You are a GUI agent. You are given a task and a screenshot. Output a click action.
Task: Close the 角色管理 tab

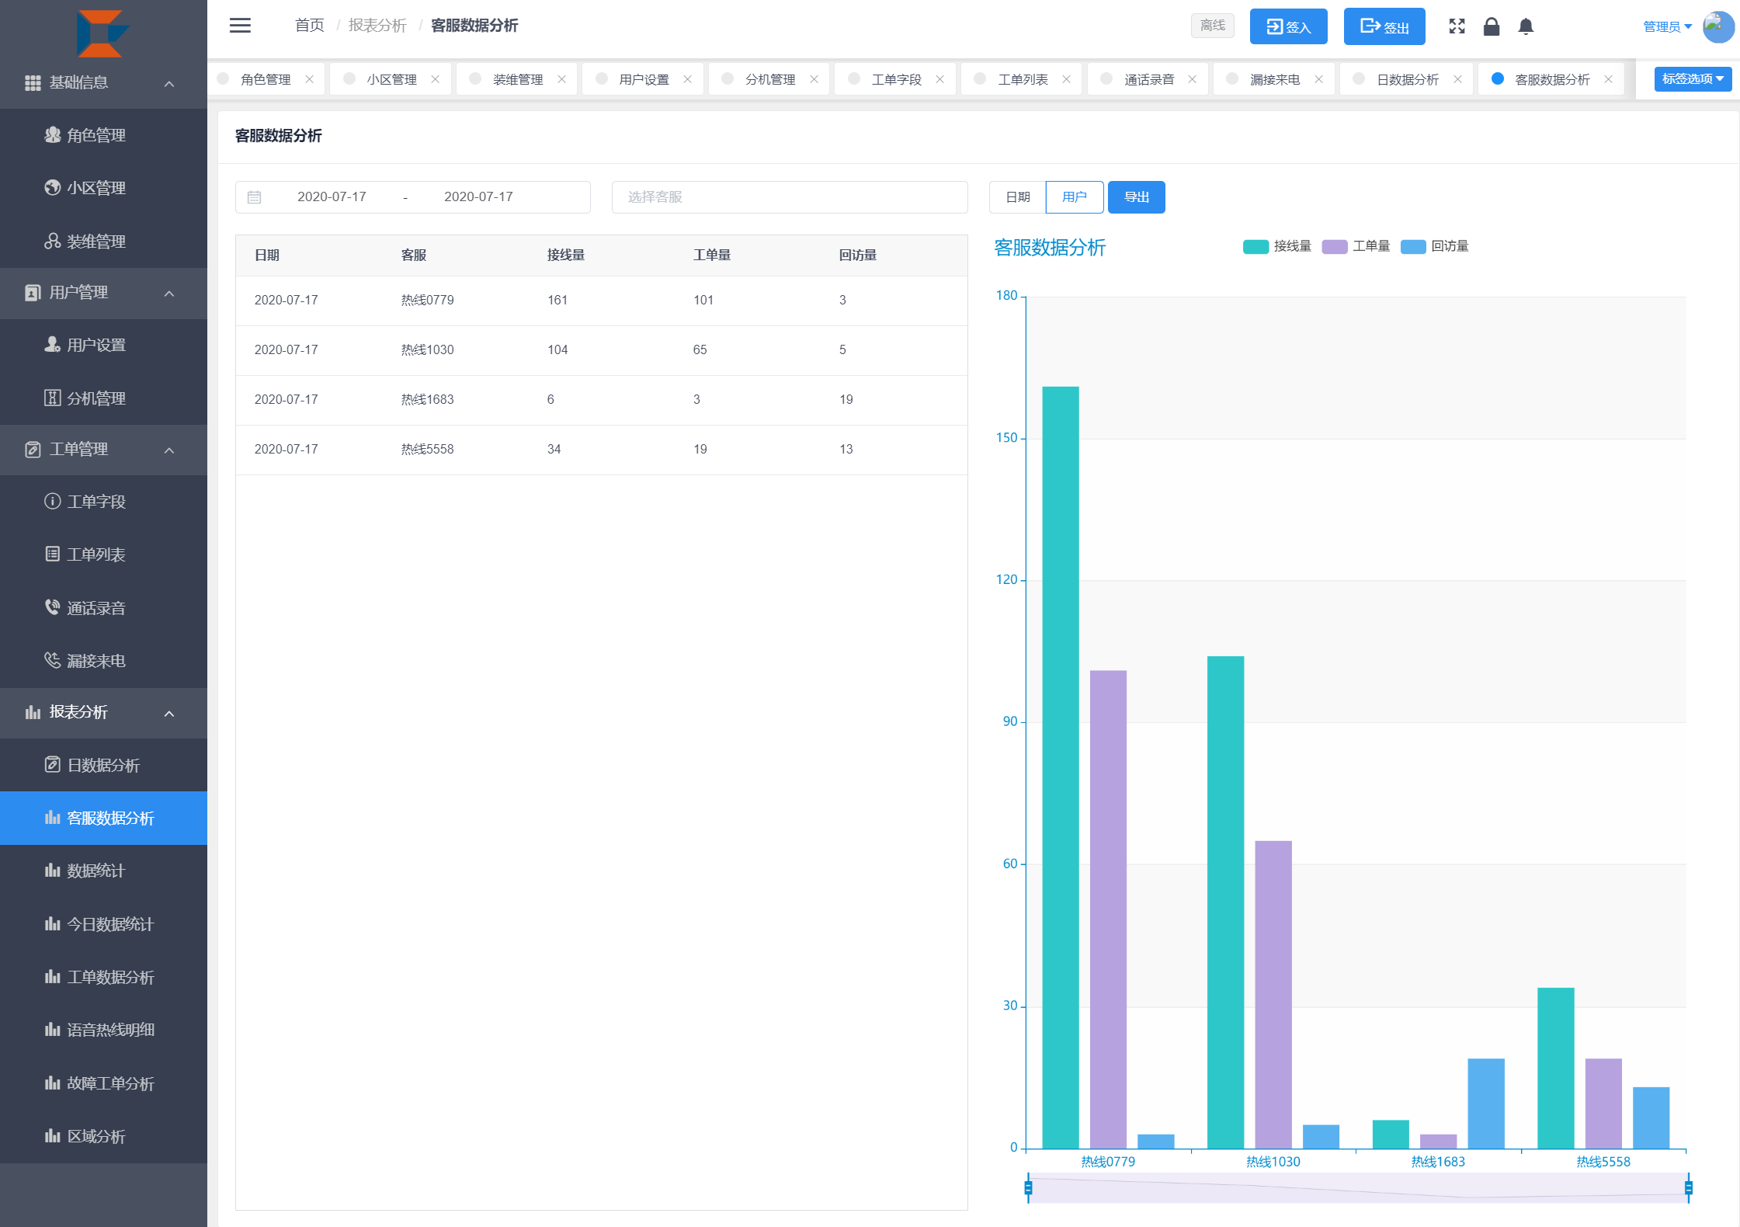point(310,79)
